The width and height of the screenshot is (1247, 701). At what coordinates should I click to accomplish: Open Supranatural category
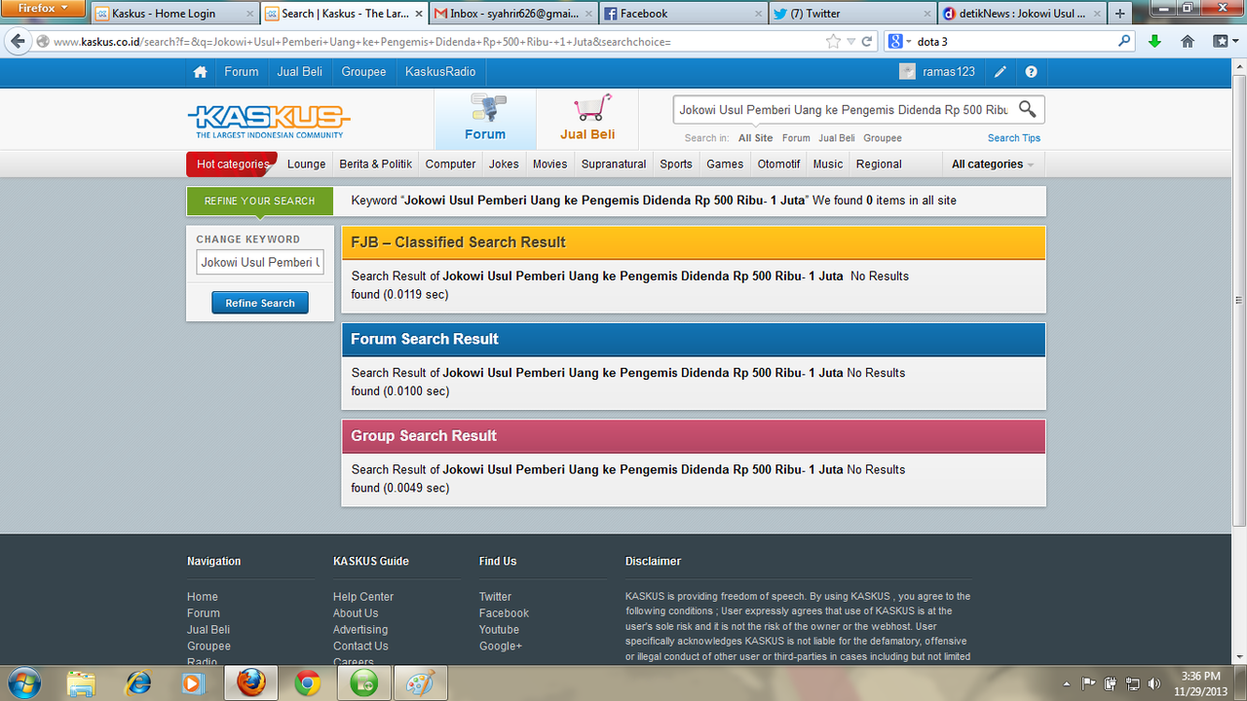pyautogui.click(x=614, y=165)
